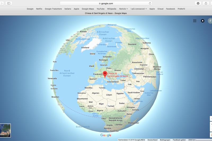Open the Wikipedia bookmark
Screen dimensions: 212x141
click(x=112, y=9)
